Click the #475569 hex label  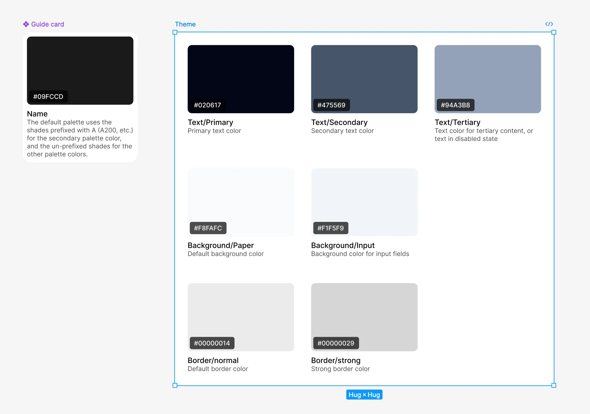(331, 105)
